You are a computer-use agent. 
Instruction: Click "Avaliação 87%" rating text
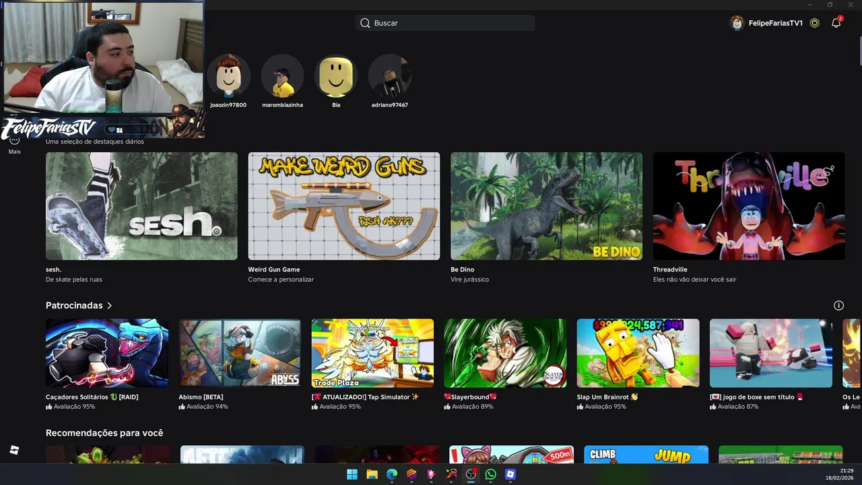click(738, 407)
